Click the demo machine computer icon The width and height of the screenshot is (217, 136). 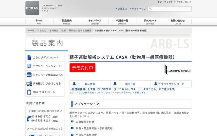29,83
